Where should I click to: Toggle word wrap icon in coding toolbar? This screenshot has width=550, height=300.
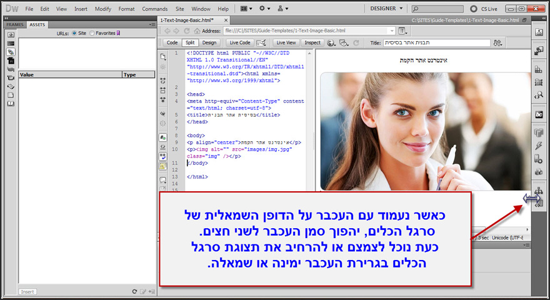click(x=162, y=156)
